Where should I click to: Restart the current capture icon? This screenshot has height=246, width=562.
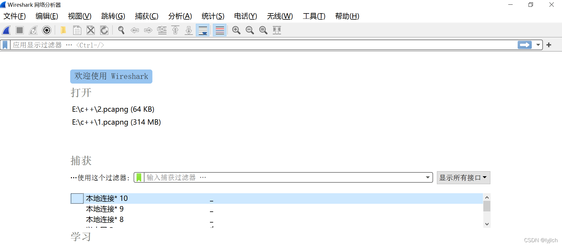pyautogui.click(x=33, y=30)
